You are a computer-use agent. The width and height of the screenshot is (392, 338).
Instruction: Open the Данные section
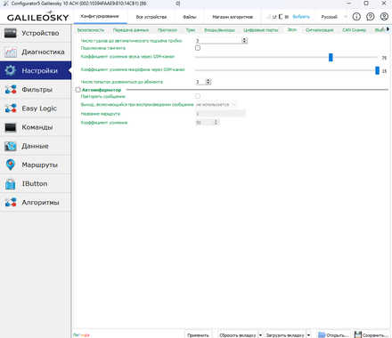[36, 146]
